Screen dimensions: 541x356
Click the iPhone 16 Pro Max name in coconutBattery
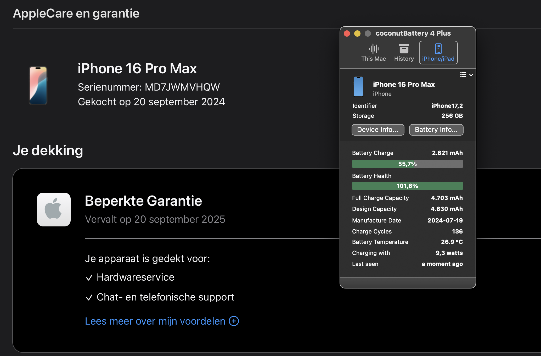point(404,85)
